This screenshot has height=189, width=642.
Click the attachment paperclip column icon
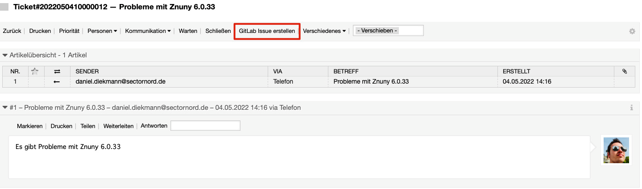click(x=624, y=71)
